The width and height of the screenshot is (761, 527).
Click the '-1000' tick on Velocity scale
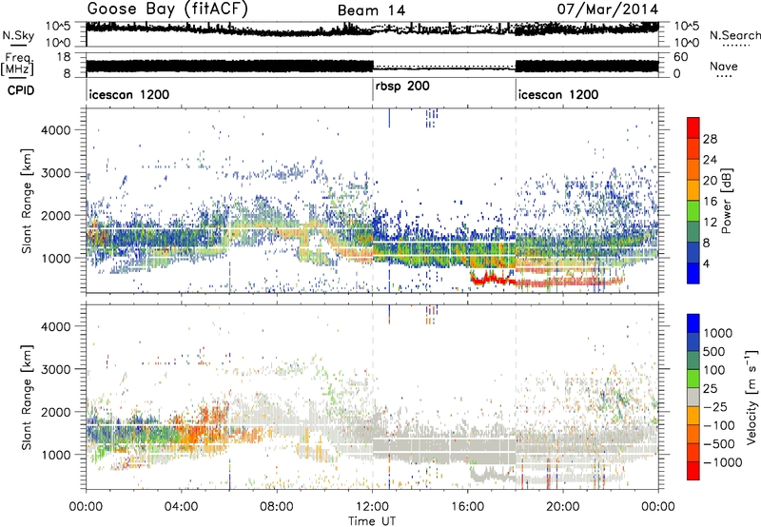click(x=723, y=462)
